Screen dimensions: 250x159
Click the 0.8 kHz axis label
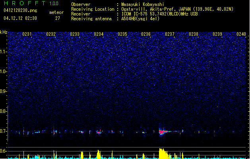coord(3,111)
